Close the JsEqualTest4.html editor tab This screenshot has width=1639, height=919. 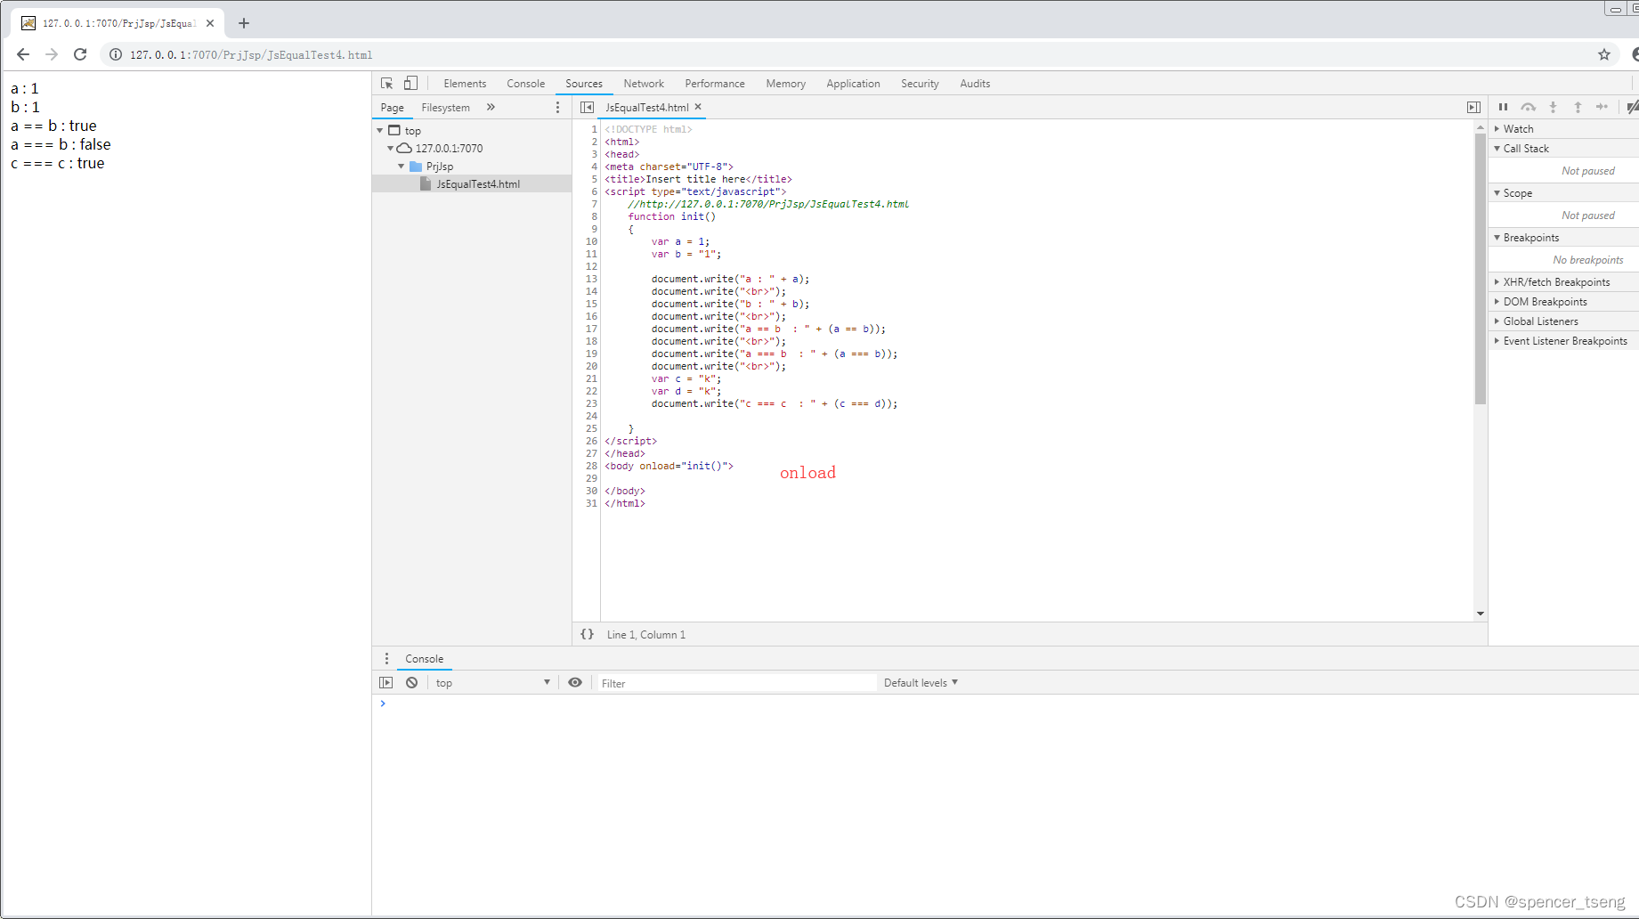pos(700,107)
